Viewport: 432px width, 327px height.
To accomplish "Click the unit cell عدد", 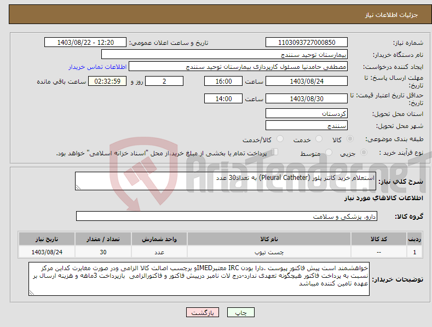I will (159, 252).
